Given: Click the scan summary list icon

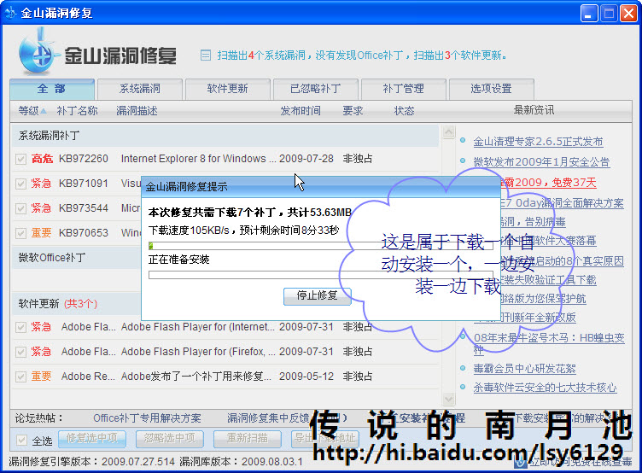Looking at the screenshot, I should tap(206, 55).
